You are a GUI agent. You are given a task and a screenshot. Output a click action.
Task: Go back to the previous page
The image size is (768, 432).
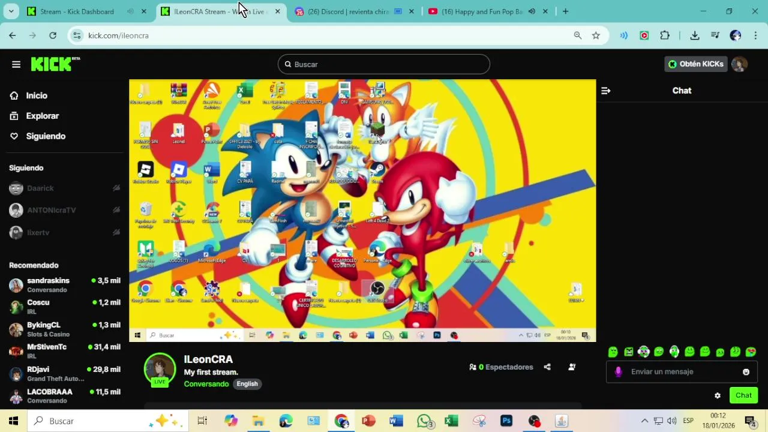(x=13, y=35)
